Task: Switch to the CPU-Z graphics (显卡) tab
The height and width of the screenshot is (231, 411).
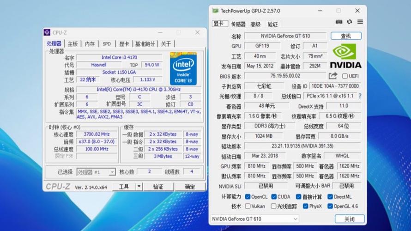Action: point(124,44)
